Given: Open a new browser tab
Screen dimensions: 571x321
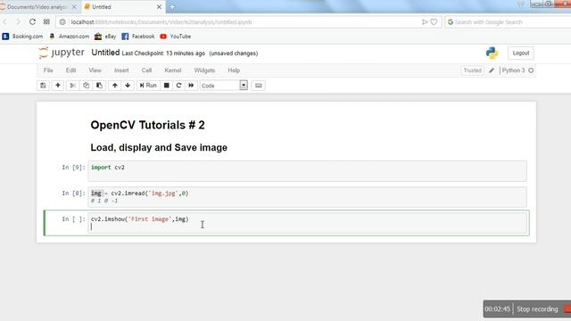Looking at the screenshot, I should (x=172, y=7).
